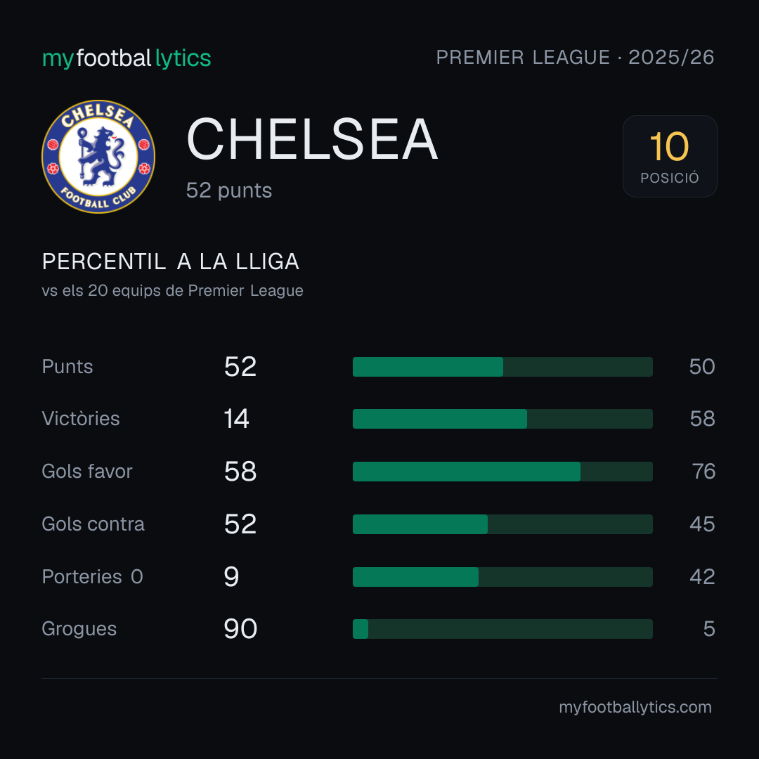Click the Gols contra row label
The image size is (759, 759).
[93, 524]
